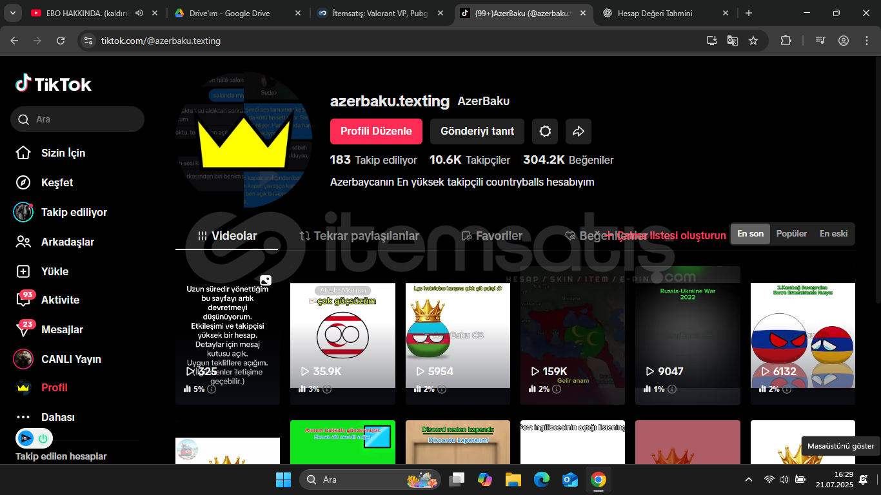
Task: Open Mesajlar inbox with 23 badge
Action: pyautogui.click(x=49, y=328)
